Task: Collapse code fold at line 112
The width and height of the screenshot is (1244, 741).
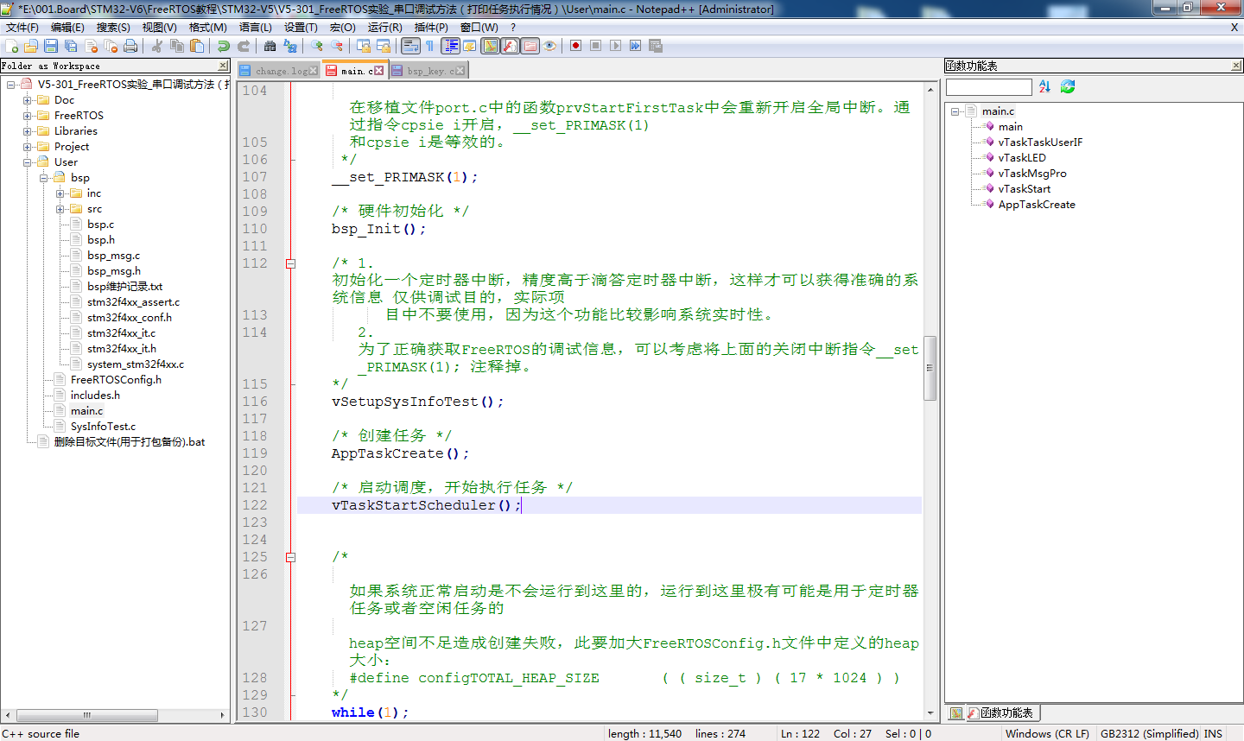Action: tap(291, 263)
